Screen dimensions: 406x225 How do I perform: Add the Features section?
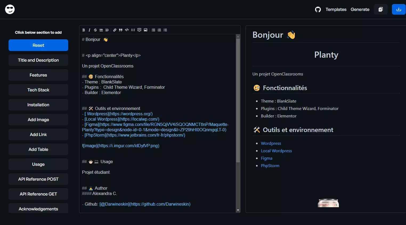click(x=38, y=75)
